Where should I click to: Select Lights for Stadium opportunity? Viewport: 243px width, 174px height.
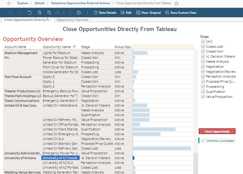57,53
